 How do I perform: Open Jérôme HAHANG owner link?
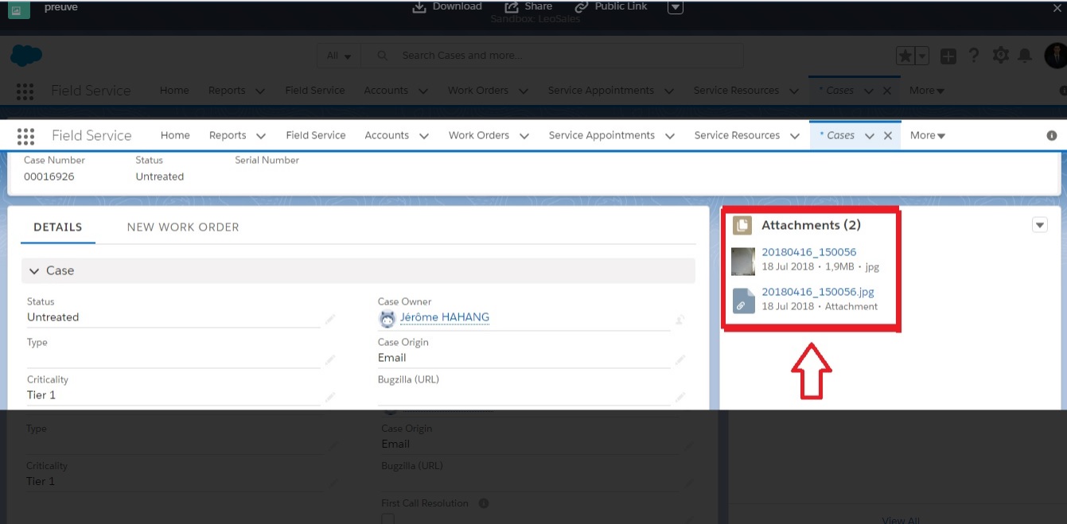pos(444,317)
